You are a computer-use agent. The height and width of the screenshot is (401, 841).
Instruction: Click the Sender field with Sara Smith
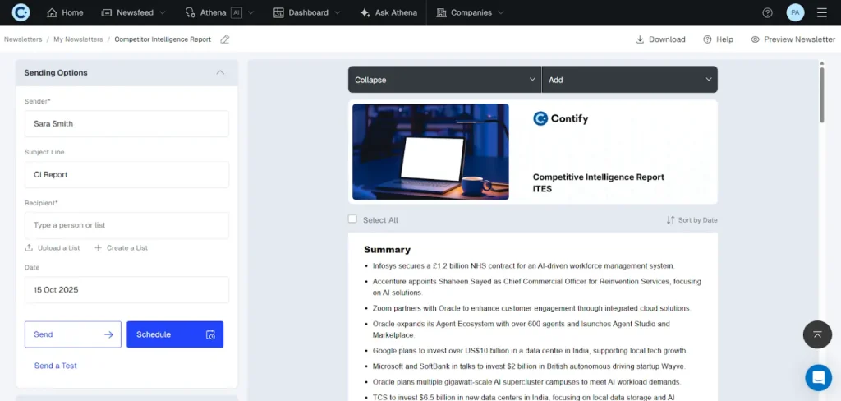126,123
